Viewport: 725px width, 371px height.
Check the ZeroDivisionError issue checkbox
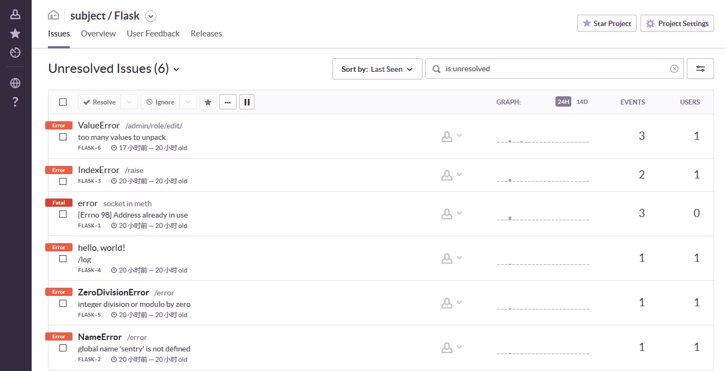pos(63,304)
